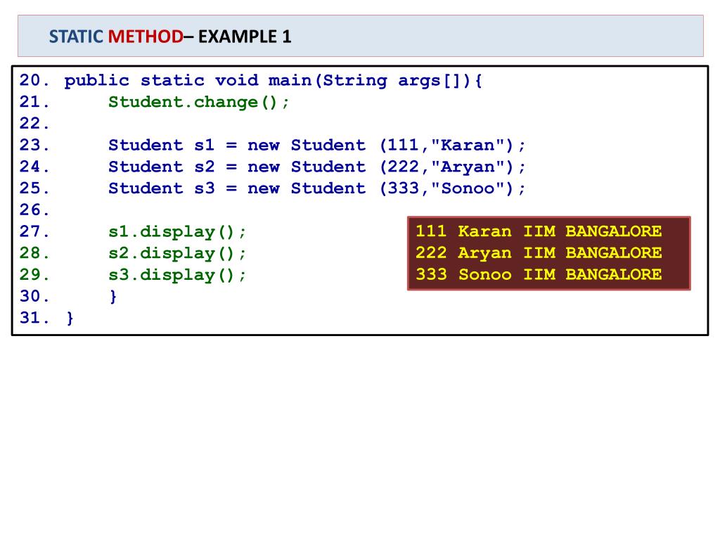The height and width of the screenshot is (540, 720).
Task: Select the 's1.display();' statement on line 27
Action: (177, 232)
